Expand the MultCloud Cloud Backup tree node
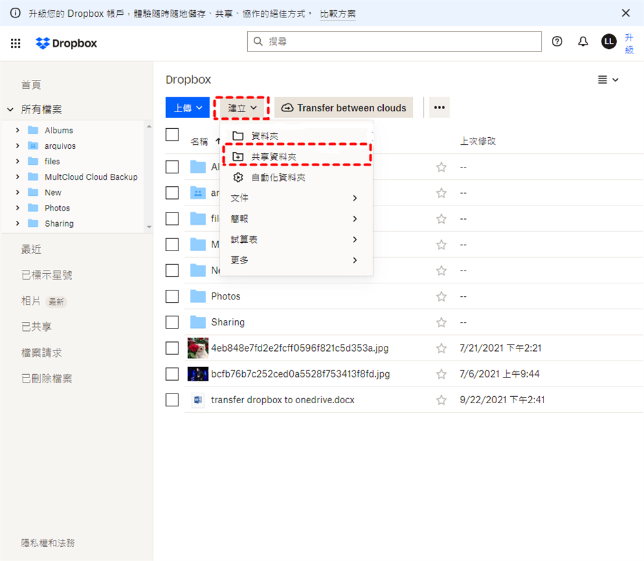 pos(17,176)
